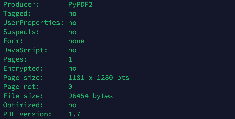Click the PDF version value 1.7
Image resolution: width=235 pixels, height=119 pixels.
pos(74,114)
